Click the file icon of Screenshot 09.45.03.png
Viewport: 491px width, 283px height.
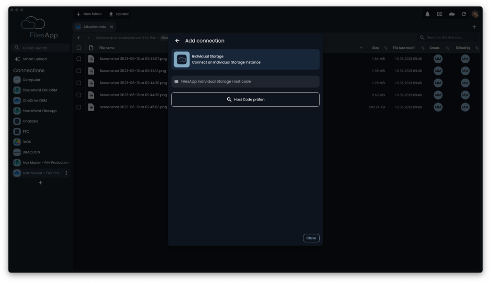91,107
